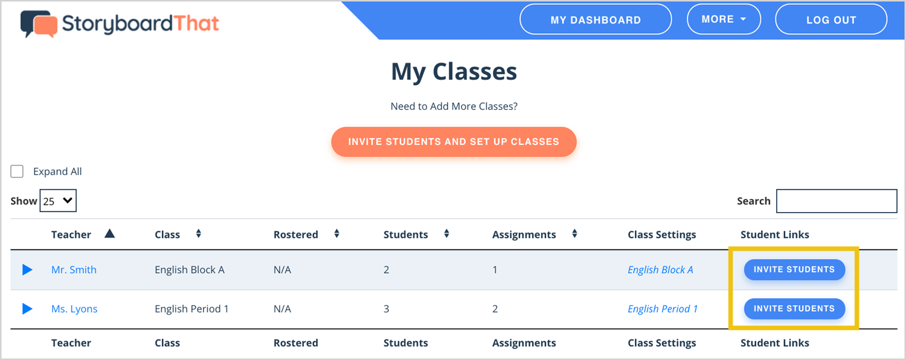Screen dimensions: 906x360
Task: Focus the Search input field
Action: tap(837, 201)
